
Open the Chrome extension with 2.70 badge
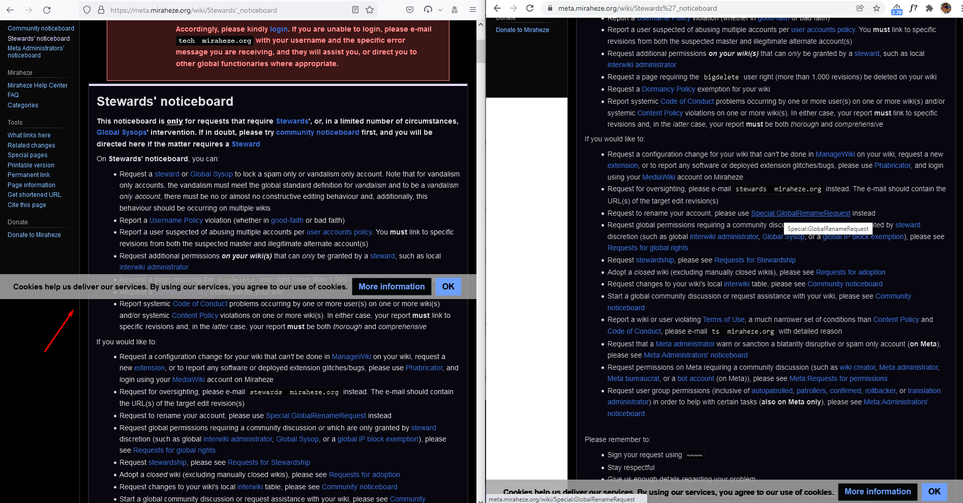[896, 8]
